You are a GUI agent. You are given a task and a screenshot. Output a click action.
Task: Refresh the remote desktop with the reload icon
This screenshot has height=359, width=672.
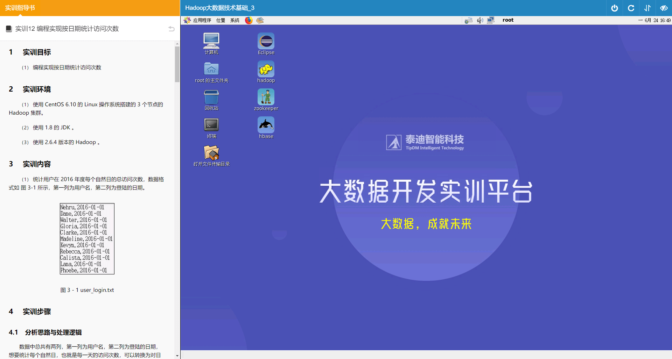(631, 8)
